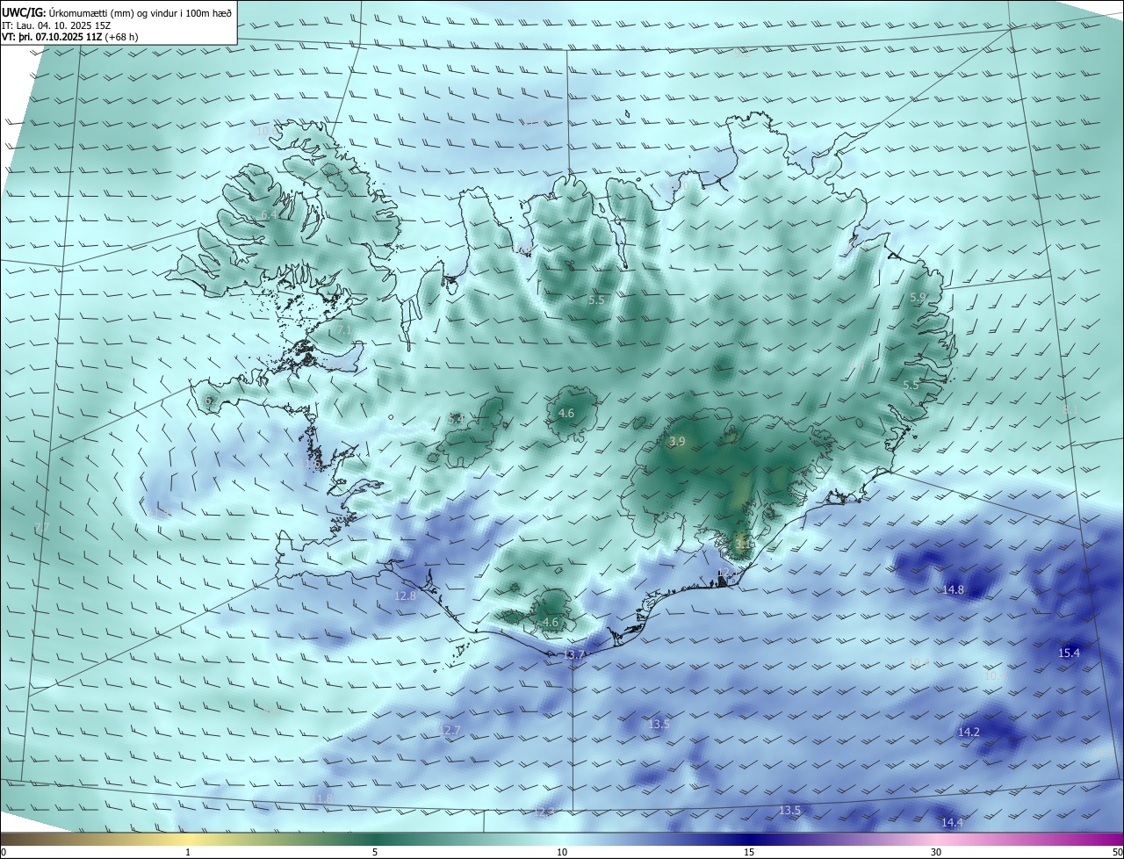Click the colorbar tick label 10
Viewport: 1124px width, 859px height.
562,852
